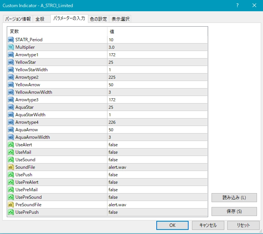Select the YellowArrowWidth variable name
Screen dimensions: 263x234
coord(34,92)
